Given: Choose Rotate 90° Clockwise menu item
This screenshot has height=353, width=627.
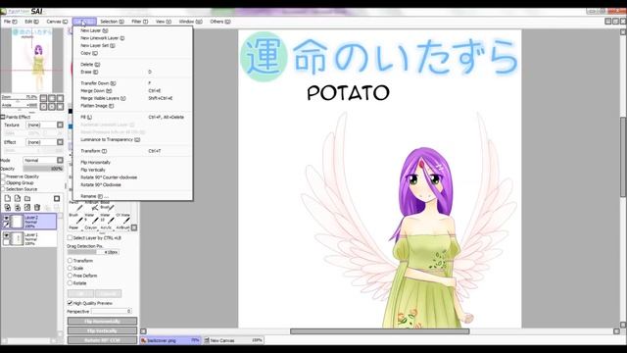Looking at the screenshot, I should (132, 185).
